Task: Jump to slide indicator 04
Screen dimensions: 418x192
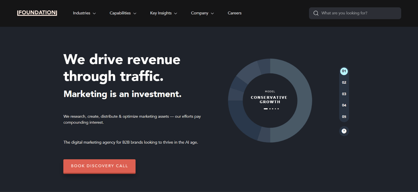Action: [x=344, y=105]
